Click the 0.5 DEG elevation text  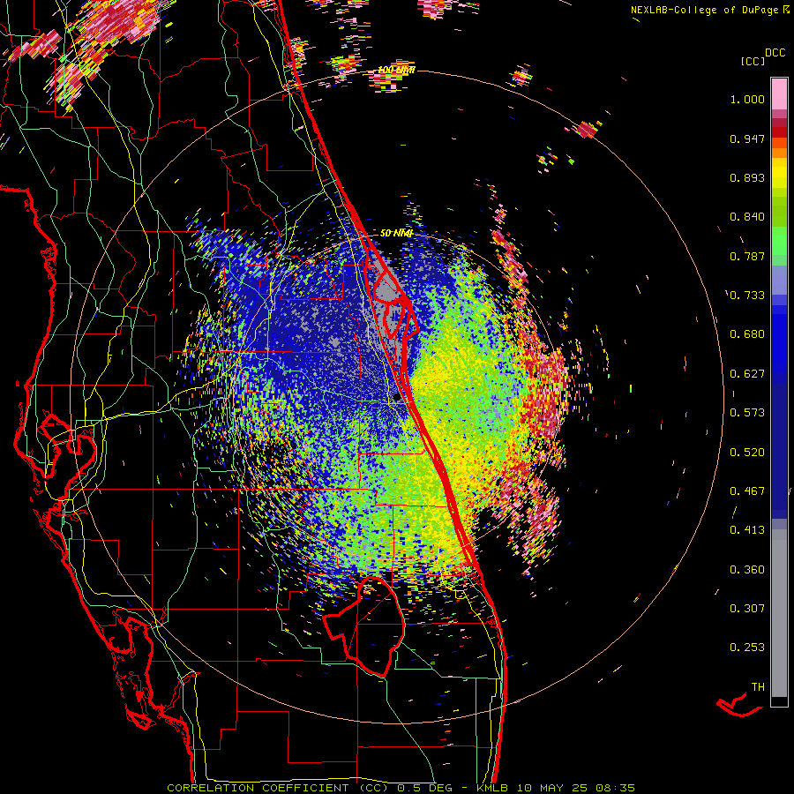(x=424, y=788)
